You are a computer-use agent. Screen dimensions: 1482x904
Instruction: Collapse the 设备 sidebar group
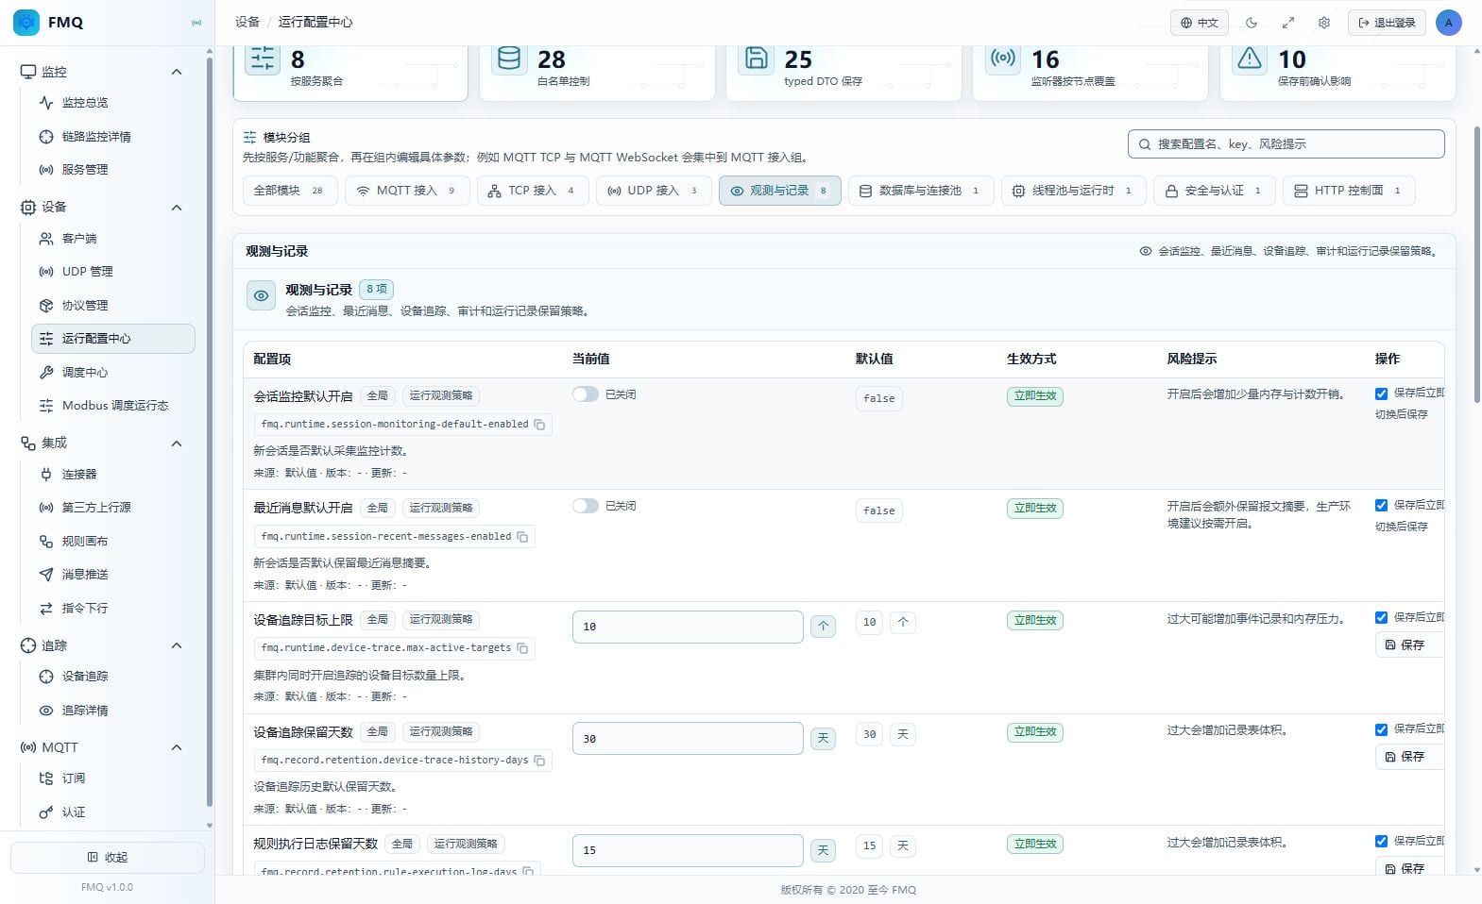coord(177,208)
